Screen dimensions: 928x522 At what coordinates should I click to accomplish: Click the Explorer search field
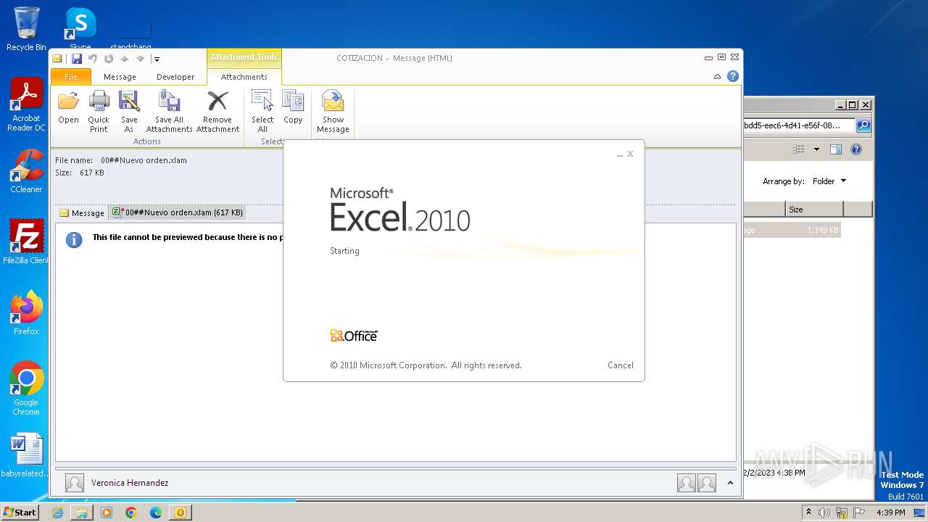[799, 125]
